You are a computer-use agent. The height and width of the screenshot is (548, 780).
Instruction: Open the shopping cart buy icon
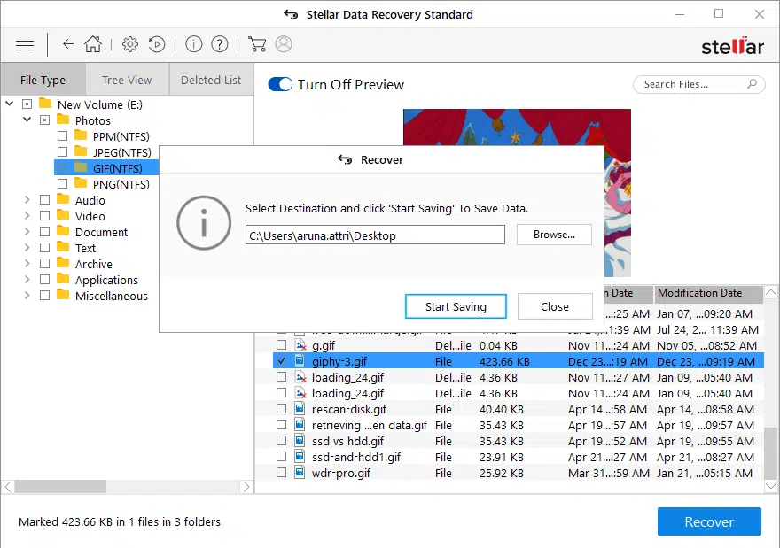(257, 44)
